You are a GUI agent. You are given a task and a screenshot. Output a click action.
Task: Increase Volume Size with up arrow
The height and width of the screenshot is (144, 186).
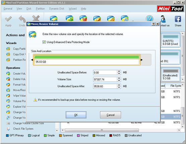(119, 78)
